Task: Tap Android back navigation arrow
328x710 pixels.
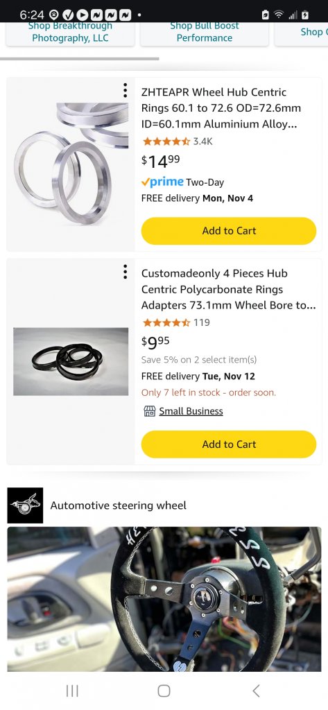Action: pyautogui.click(x=256, y=691)
